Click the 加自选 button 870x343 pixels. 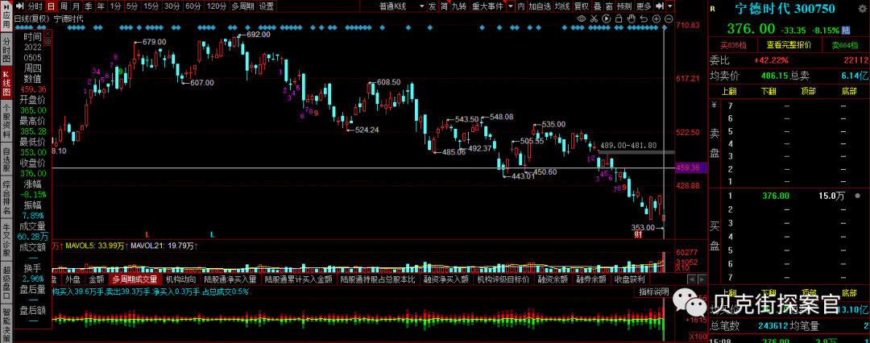539,6
